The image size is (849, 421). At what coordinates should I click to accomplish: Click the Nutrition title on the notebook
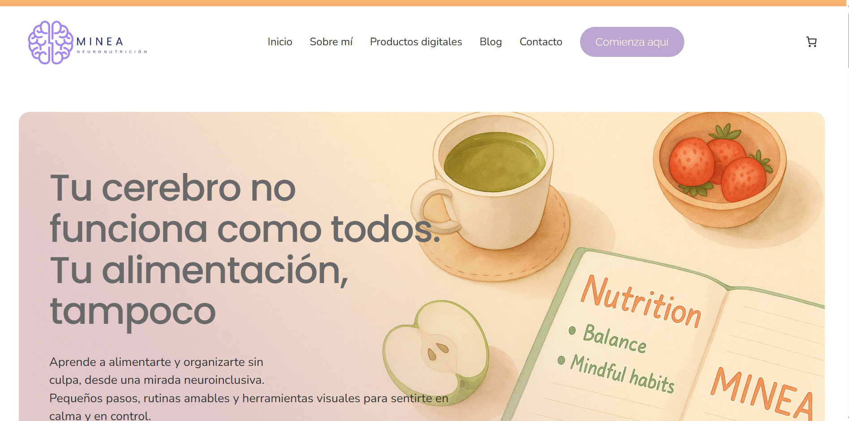[x=641, y=301]
